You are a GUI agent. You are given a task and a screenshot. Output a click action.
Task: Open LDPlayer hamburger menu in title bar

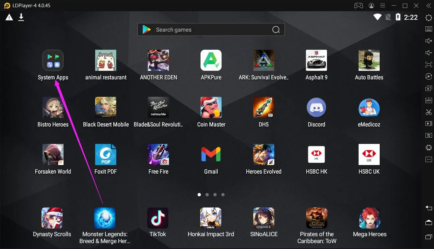coord(382,6)
